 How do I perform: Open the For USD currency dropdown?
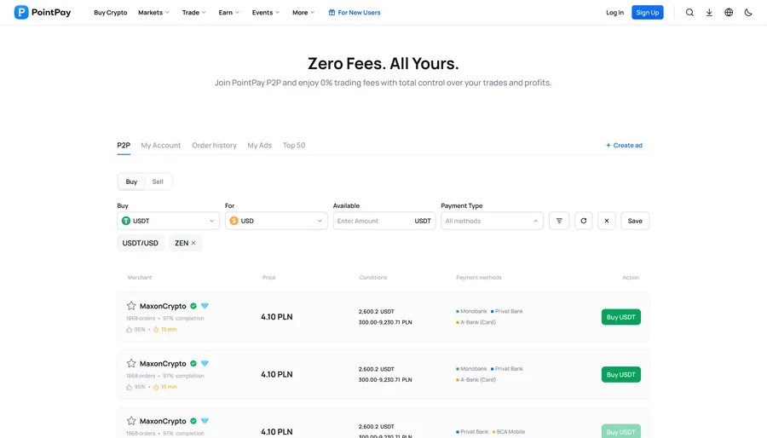(276, 221)
